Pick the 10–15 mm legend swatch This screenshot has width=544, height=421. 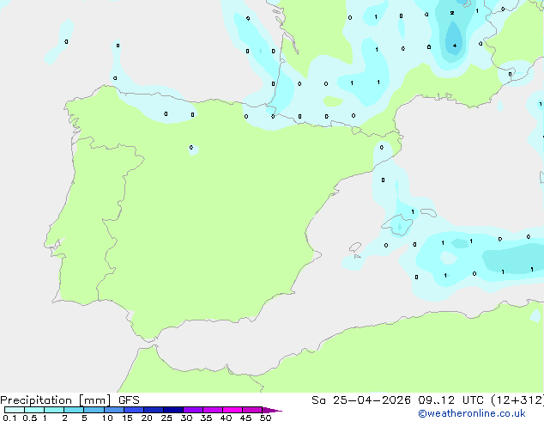tap(113, 410)
